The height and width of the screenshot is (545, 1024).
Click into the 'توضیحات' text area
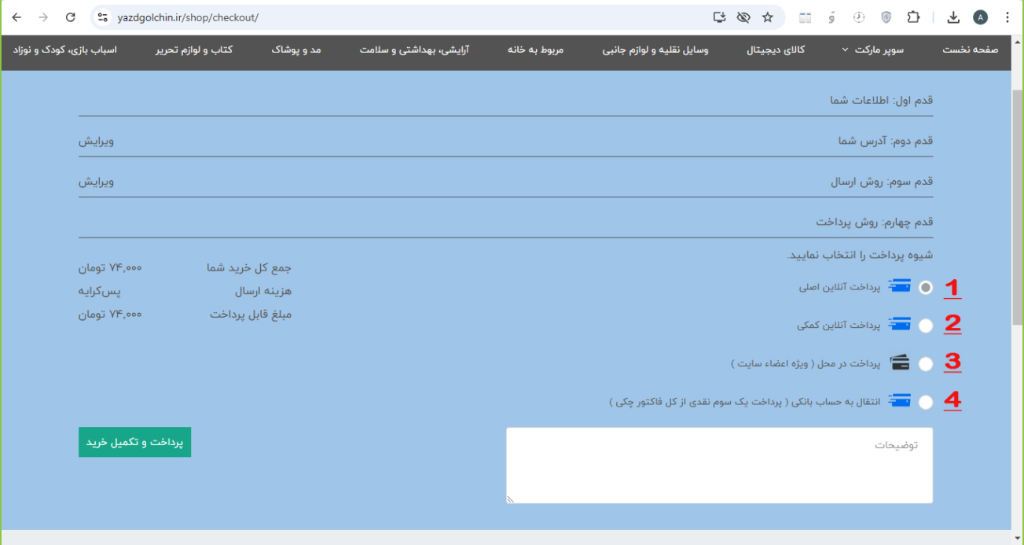(x=719, y=466)
